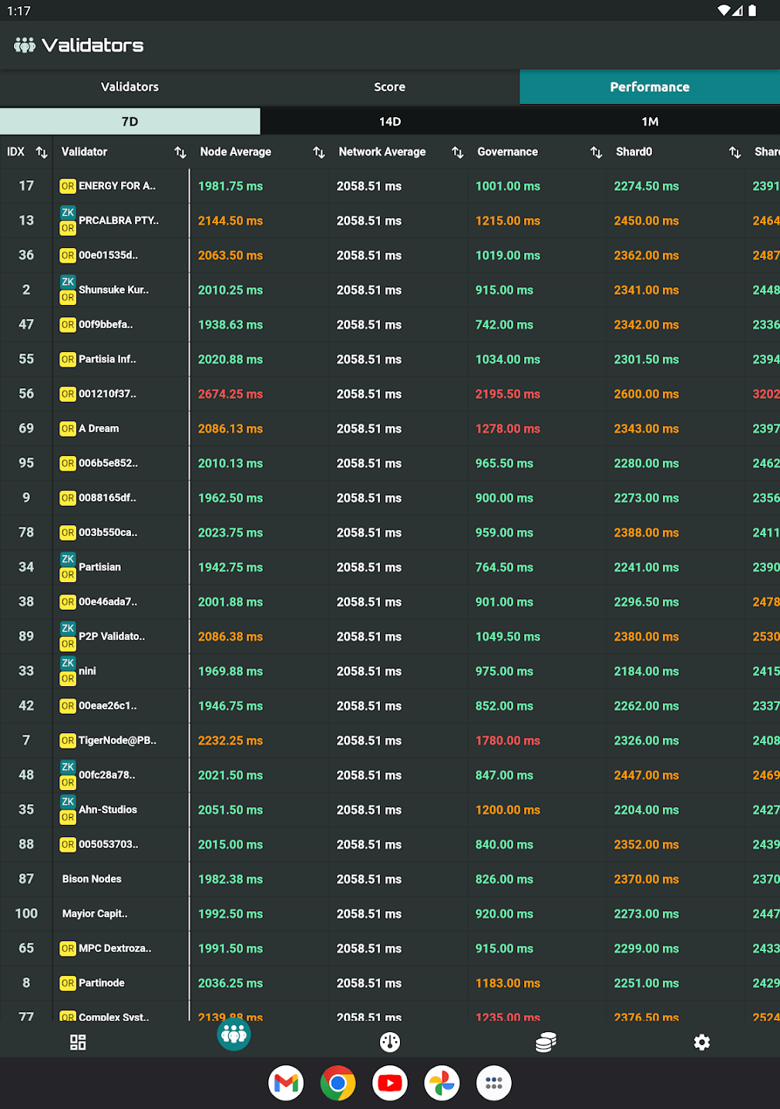Open the Validator column sort control
Viewport: 780px width, 1109px height.
180,152
